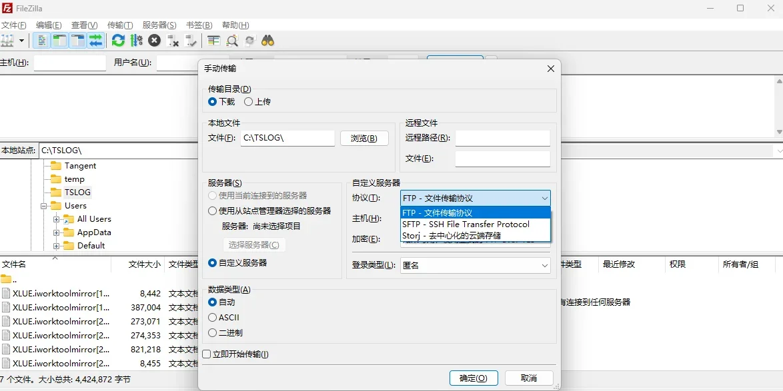Screen dimensions: 783x391
Task: Sort by 权限 column header
Action: 692,264
